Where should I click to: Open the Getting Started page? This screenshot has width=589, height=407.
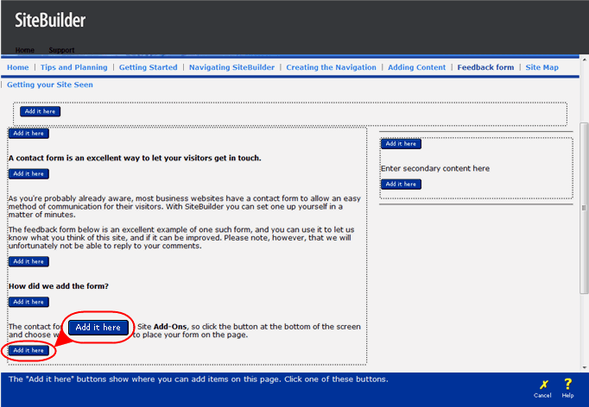click(x=148, y=67)
